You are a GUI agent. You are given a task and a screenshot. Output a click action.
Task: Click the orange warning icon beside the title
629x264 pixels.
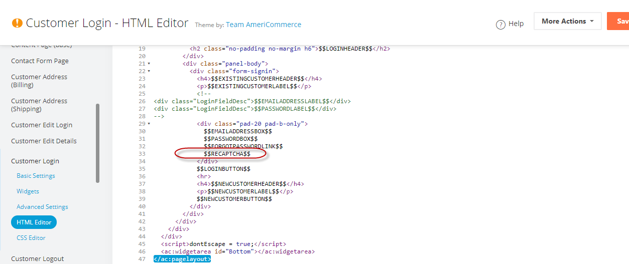pyautogui.click(x=17, y=23)
